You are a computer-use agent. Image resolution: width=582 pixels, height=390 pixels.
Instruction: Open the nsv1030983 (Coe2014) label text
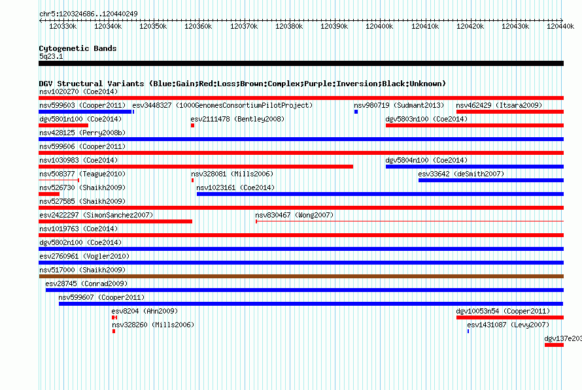point(78,160)
